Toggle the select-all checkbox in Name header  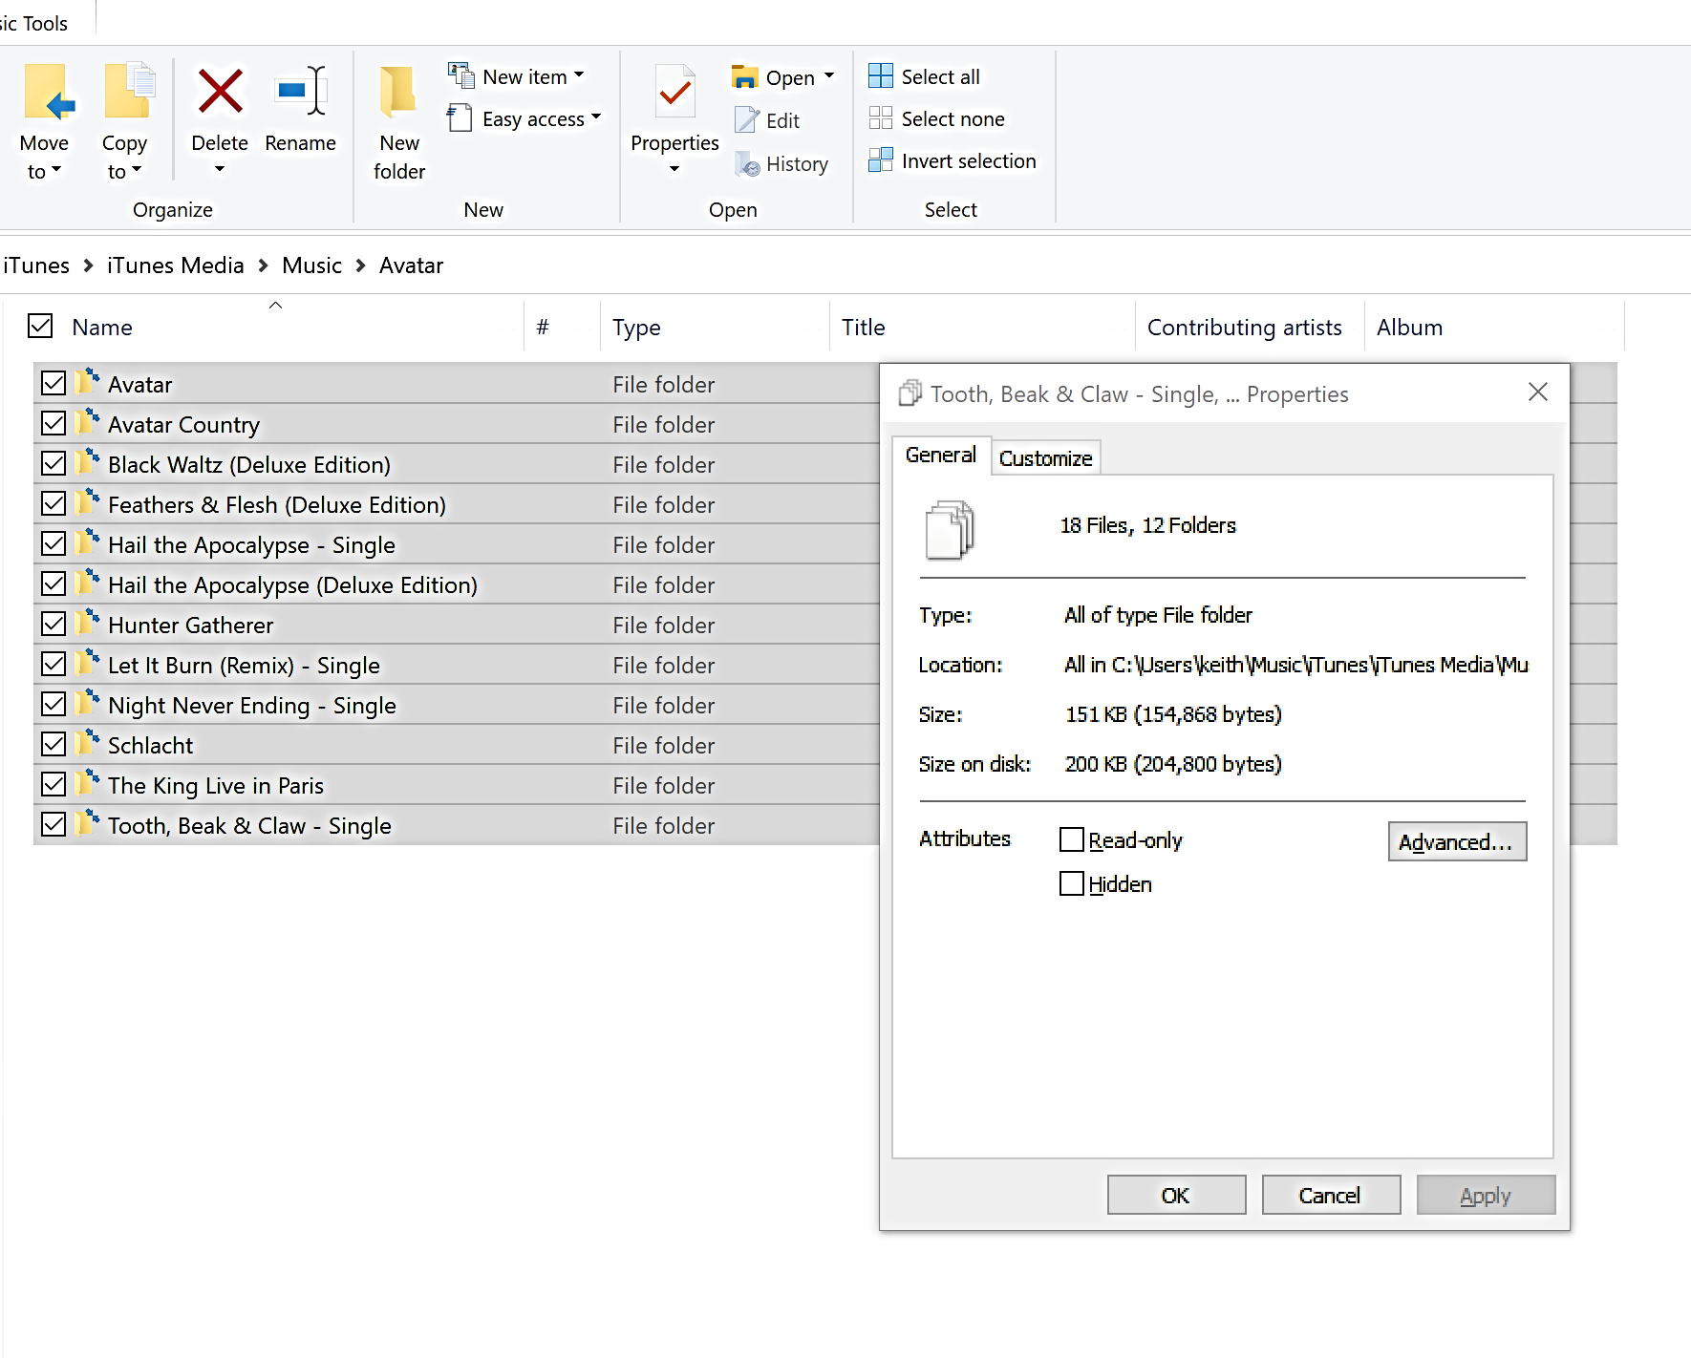(40, 326)
